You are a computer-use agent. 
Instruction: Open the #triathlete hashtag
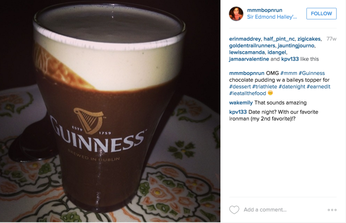click(264, 87)
